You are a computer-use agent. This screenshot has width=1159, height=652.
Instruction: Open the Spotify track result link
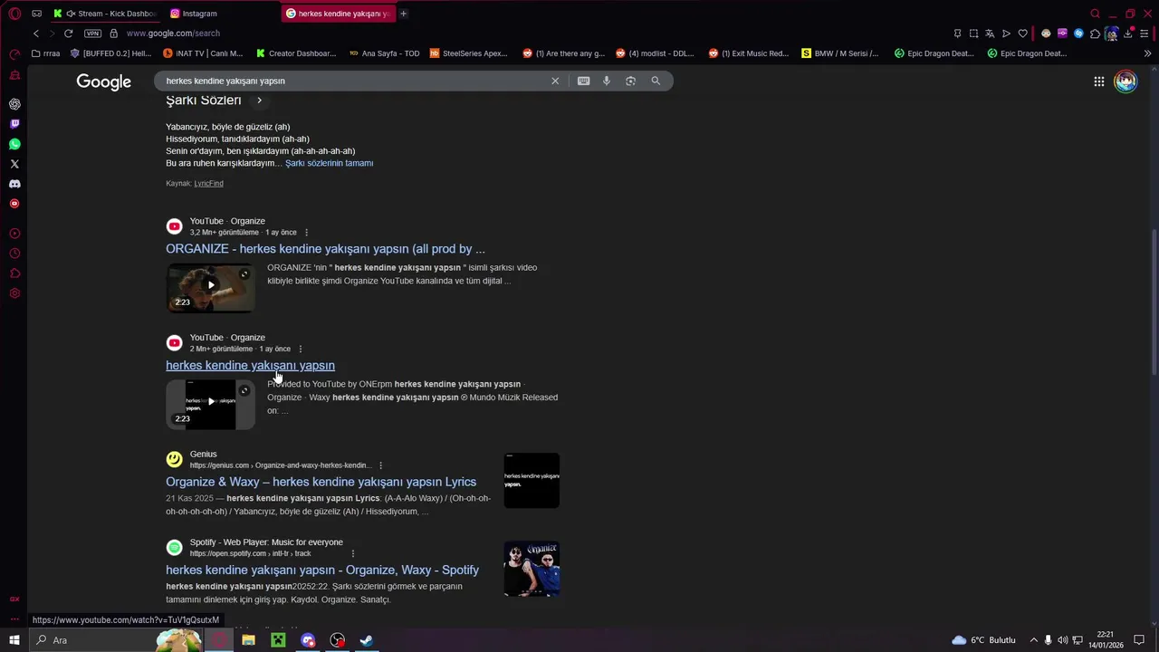[x=322, y=570]
